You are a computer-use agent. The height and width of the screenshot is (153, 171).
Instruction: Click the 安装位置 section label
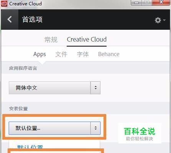pos(18,109)
